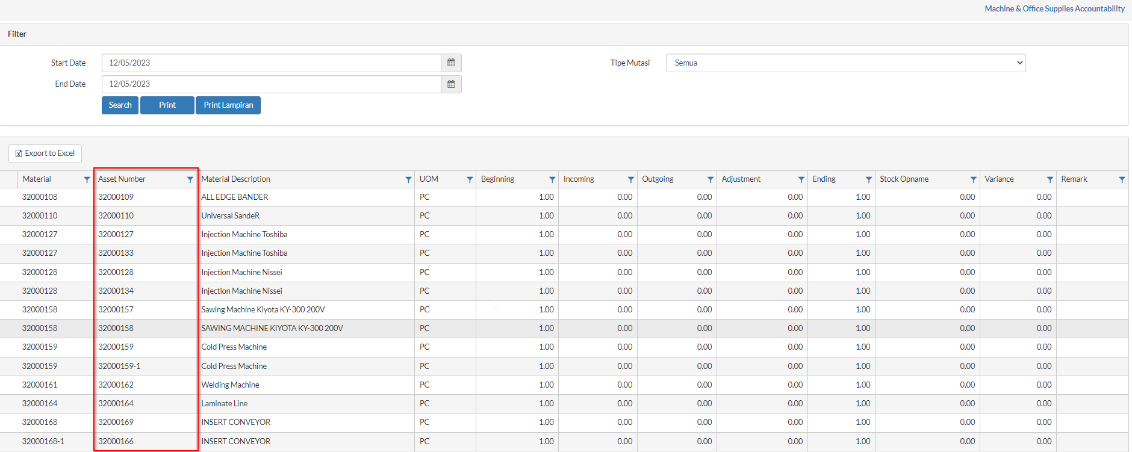Open Machine & Office Supplies Accountability link
This screenshot has width=1132, height=452.
coord(1054,8)
